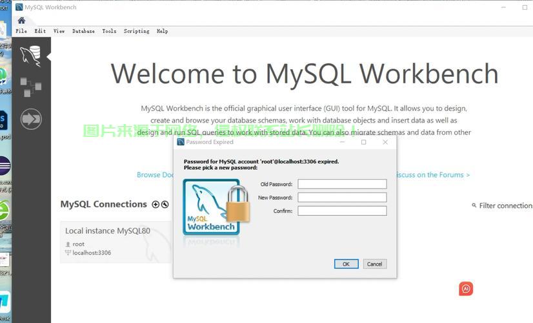
Task: Minimize the MySQL Workbench main window
Action: [x=503, y=7]
